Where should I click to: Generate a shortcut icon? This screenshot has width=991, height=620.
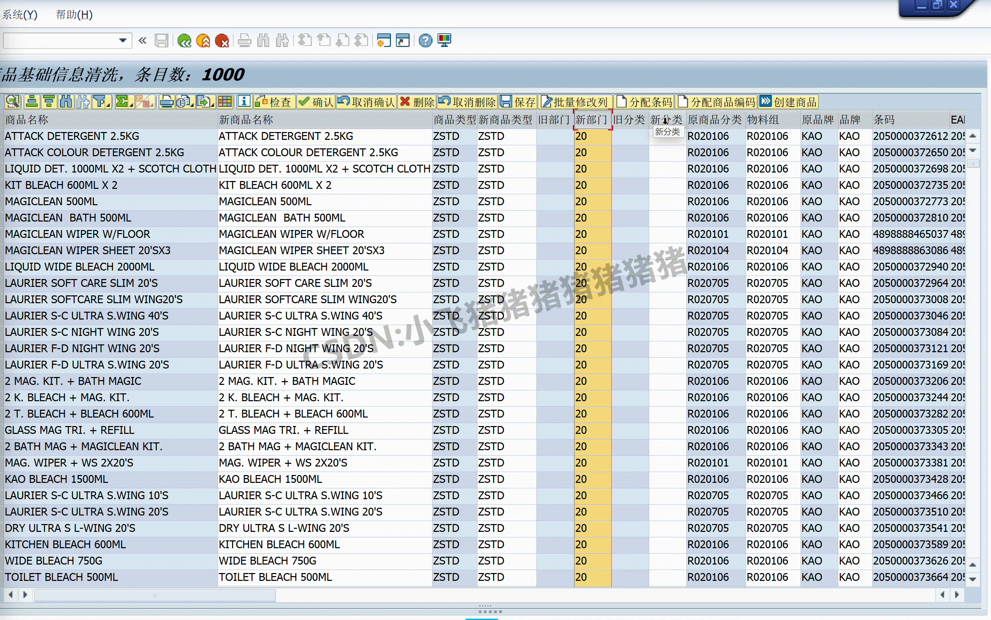coord(403,40)
